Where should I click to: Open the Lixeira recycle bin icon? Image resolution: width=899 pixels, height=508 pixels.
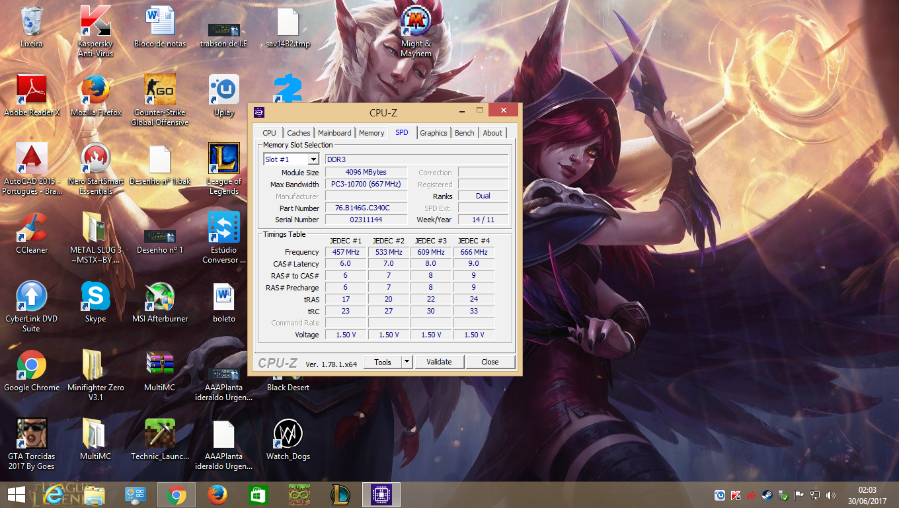[x=31, y=28]
